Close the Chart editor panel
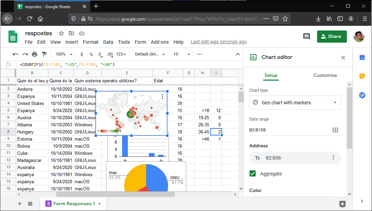Image resolution: width=372 pixels, height=211 pixels. click(x=343, y=58)
